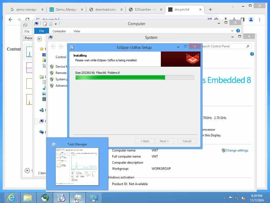
Task: Go back in the Chrome browser
Action: [x=11, y=20]
